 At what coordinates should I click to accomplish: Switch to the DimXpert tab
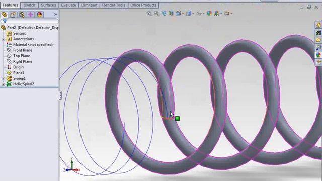[89, 5]
